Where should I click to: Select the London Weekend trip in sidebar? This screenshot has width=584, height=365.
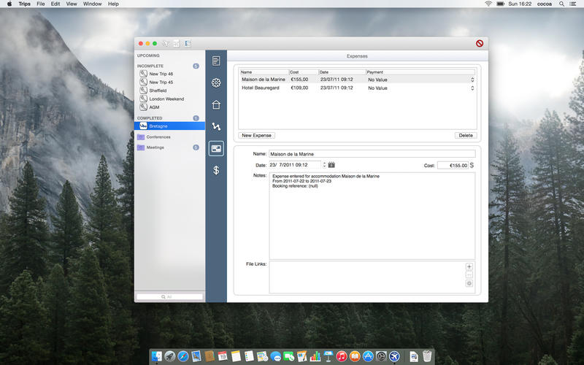pyautogui.click(x=166, y=99)
